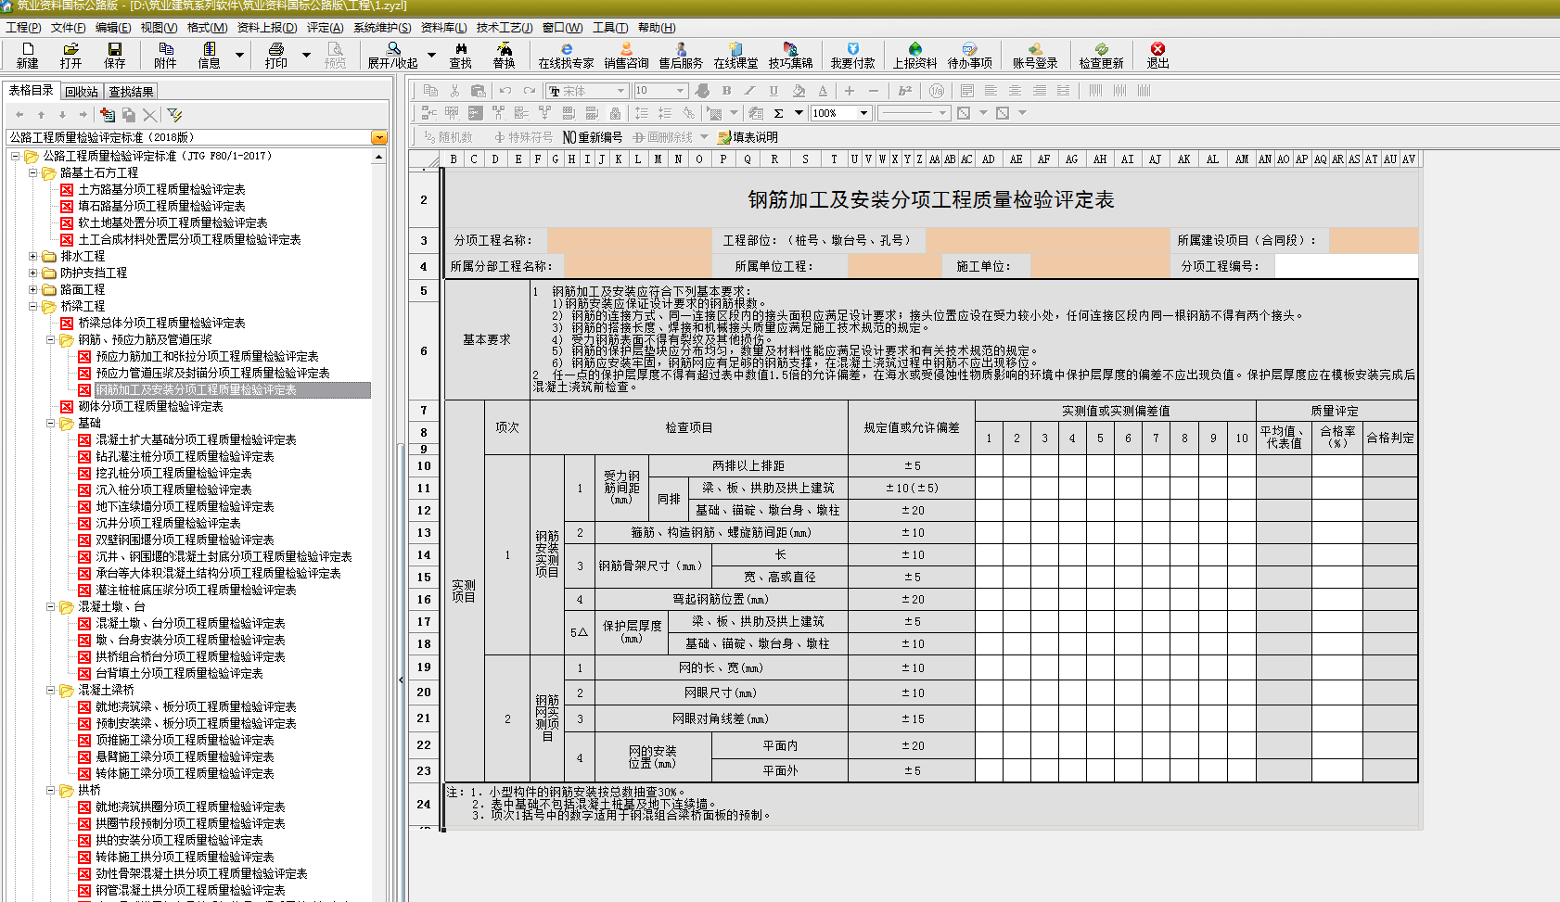Open 售后服务 after-sales service

pos(681,56)
